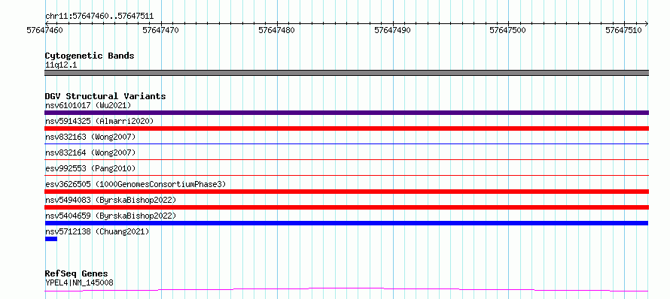The height and width of the screenshot is (299, 670).
Task: Open variant nsv6101017 (Wu2021) label
Action: pos(88,105)
